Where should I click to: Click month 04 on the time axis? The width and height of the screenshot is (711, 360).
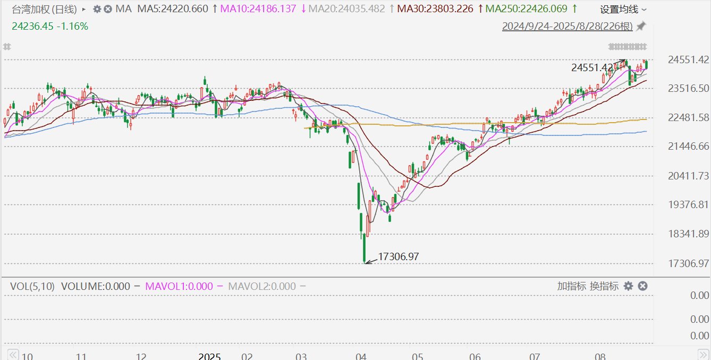pos(361,356)
